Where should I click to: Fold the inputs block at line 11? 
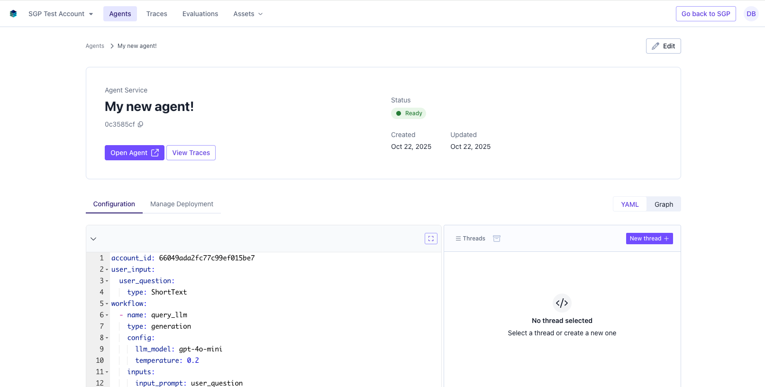pyautogui.click(x=107, y=372)
